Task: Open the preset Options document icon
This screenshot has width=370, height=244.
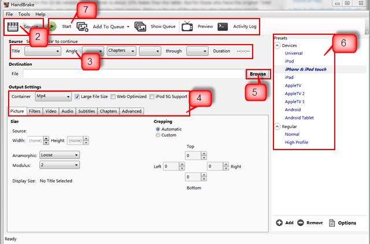Action: pyautogui.click(x=332, y=223)
